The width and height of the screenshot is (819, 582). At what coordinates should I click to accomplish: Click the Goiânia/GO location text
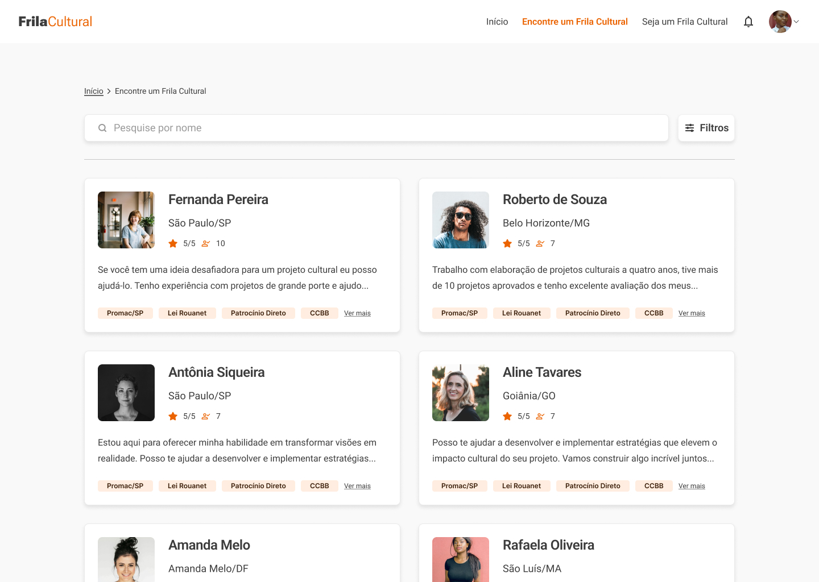tap(529, 396)
